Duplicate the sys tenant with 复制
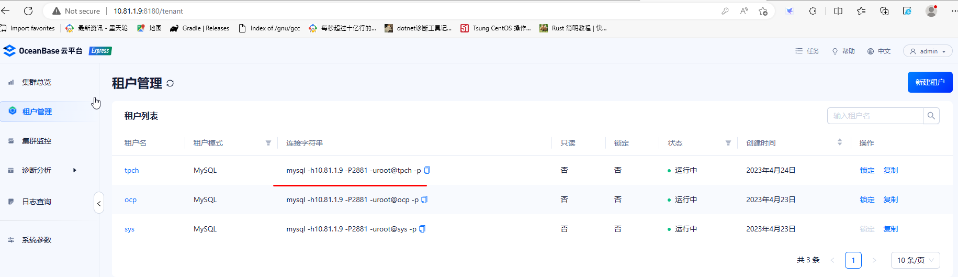This screenshot has width=958, height=277. coord(891,229)
